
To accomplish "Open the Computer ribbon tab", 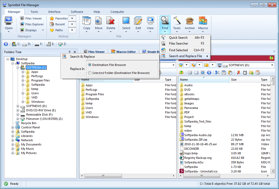I will [117, 12].
